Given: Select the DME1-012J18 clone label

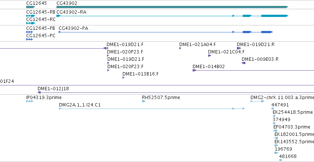Looking at the screenshot, I should tap(53, 89).
